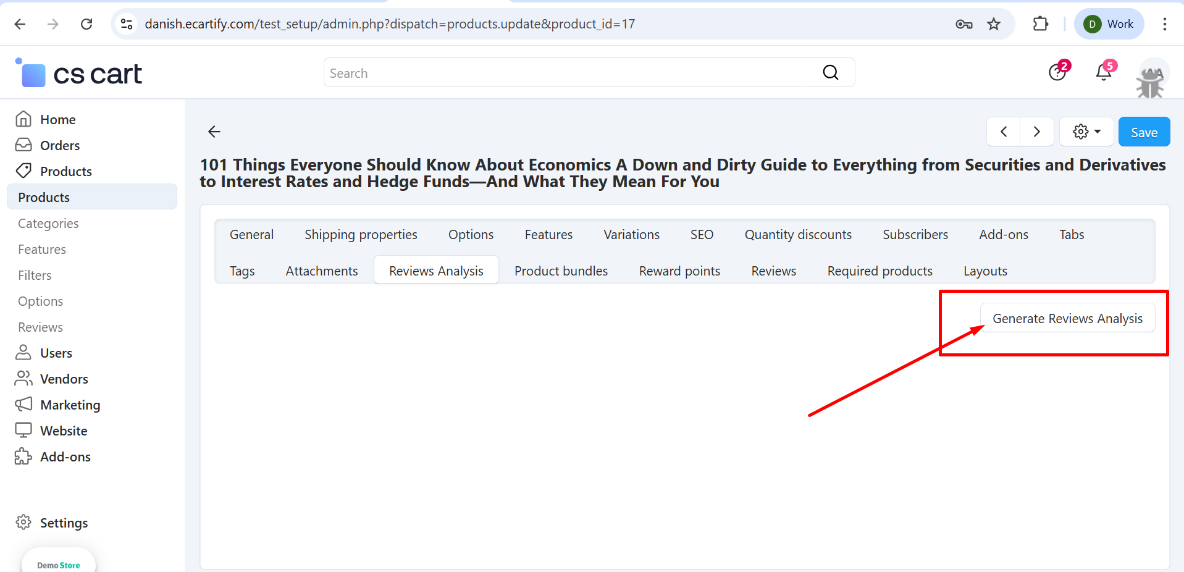Switch to the SEO tab
Screen dimensions: 1184x572
[702, 235]
